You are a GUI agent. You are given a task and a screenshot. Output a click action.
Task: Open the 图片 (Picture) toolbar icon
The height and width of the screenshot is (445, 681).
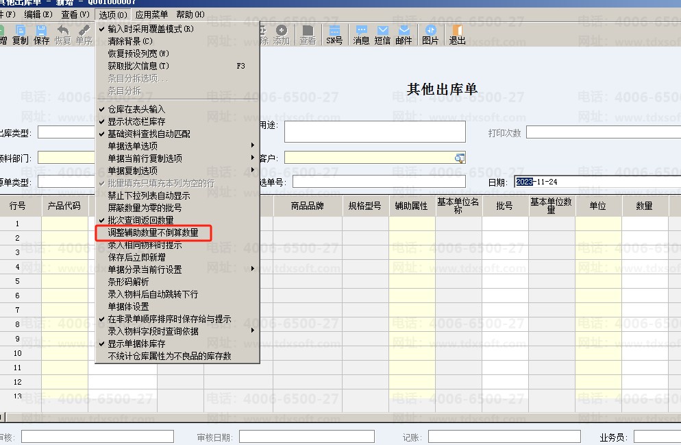[x=430, y=34]
